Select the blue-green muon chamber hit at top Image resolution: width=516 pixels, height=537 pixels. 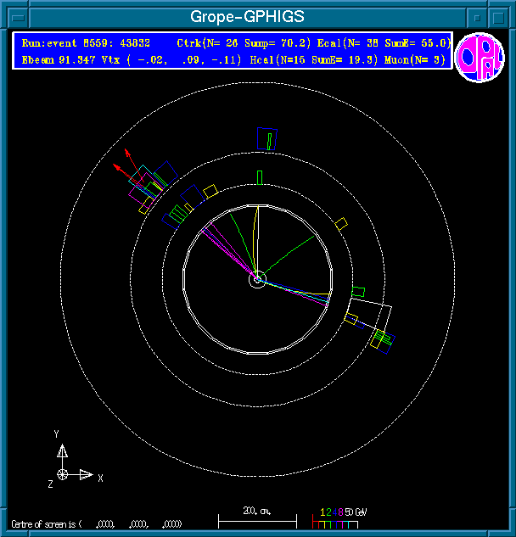(268, 139)
